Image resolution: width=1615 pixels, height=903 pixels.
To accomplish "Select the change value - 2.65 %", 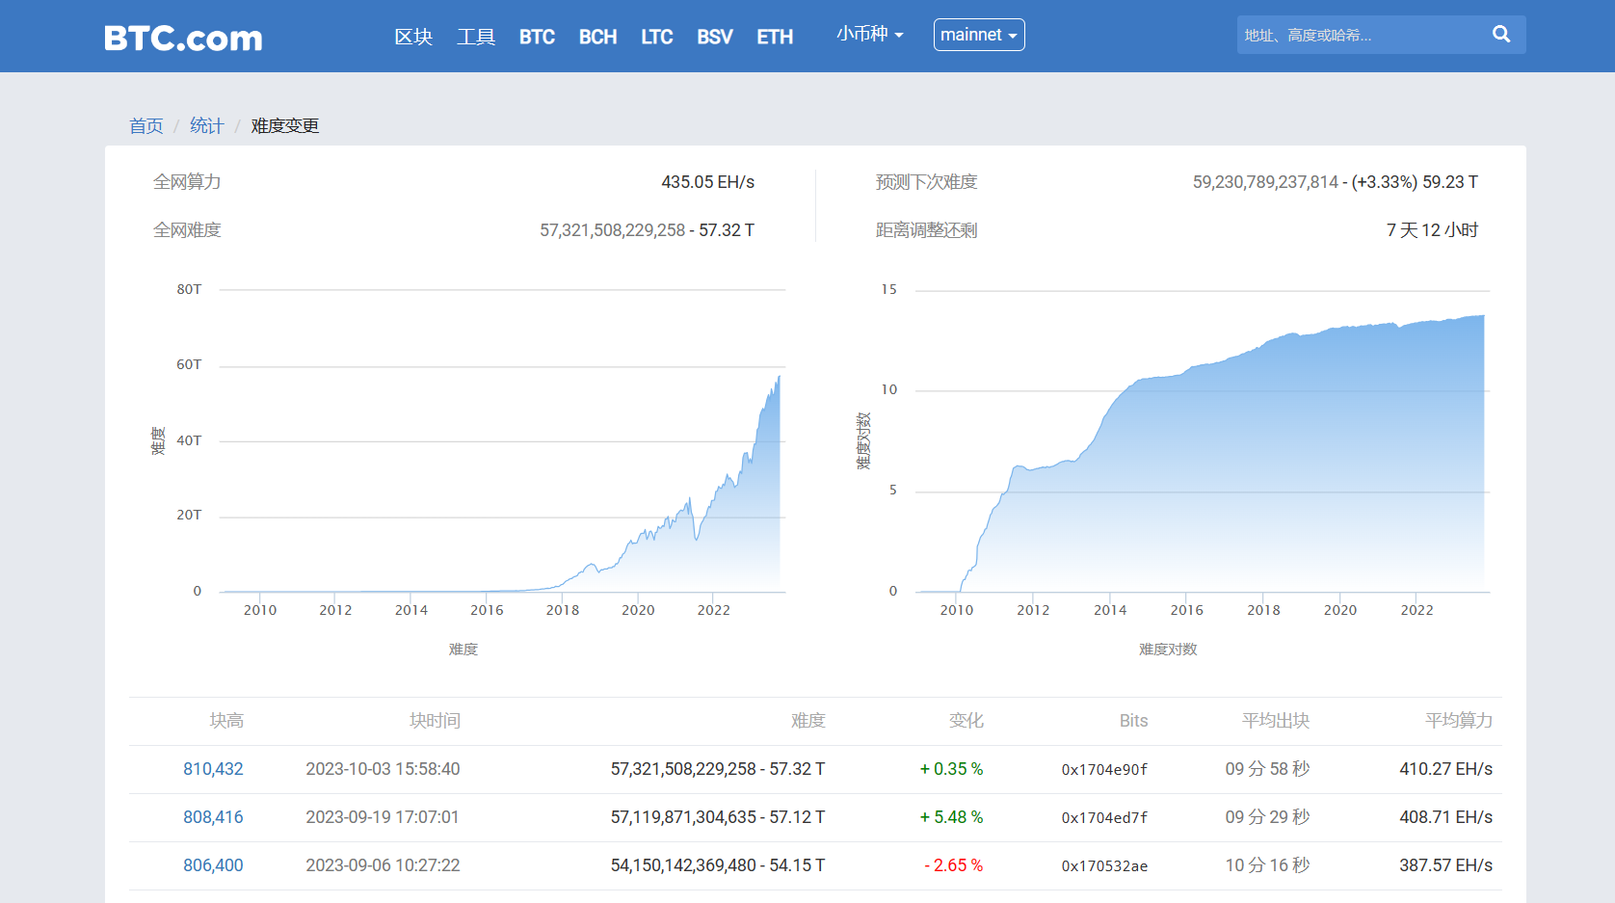I will coord(954,865).
